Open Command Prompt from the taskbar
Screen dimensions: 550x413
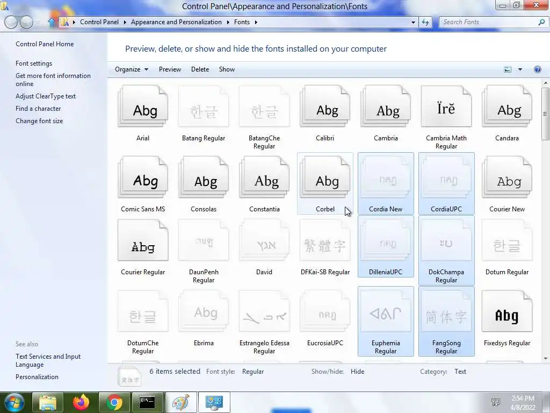[x=147, y=402]
